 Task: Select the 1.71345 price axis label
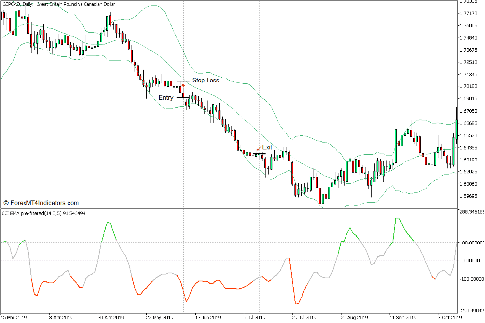pyautogui.click(x=471, y=74)
